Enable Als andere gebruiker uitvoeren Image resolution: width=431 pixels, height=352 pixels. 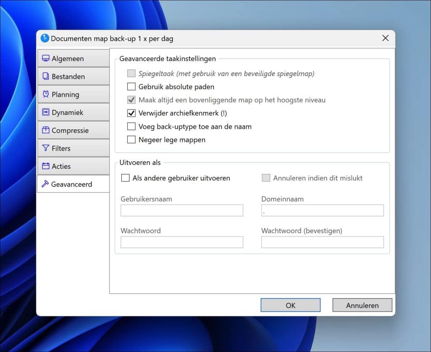point(125,178)
